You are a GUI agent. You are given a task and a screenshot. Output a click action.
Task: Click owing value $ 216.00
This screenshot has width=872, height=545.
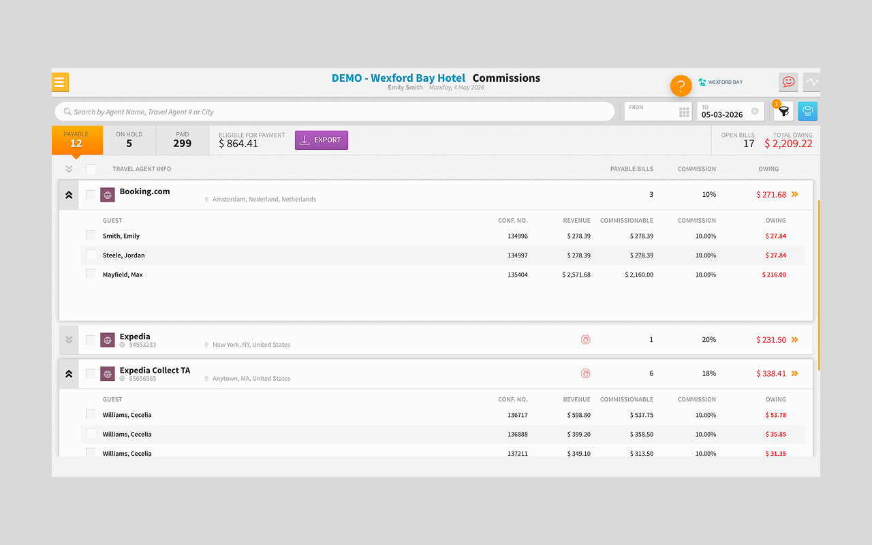click(774, 275)
